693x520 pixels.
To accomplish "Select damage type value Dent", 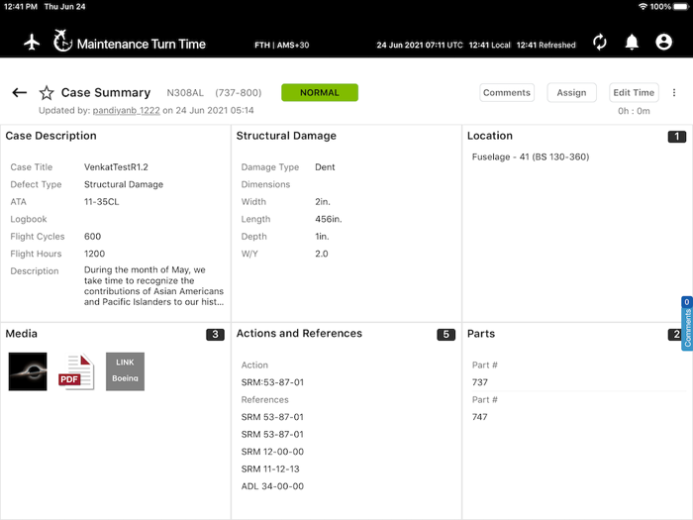I will pyautogui.click(x=325, y=167).
